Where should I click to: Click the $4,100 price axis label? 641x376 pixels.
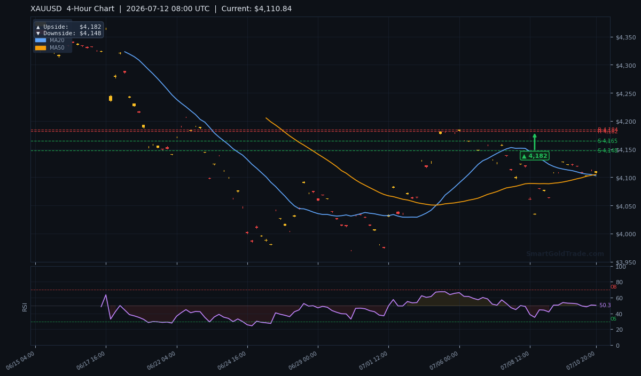[626, 178]
